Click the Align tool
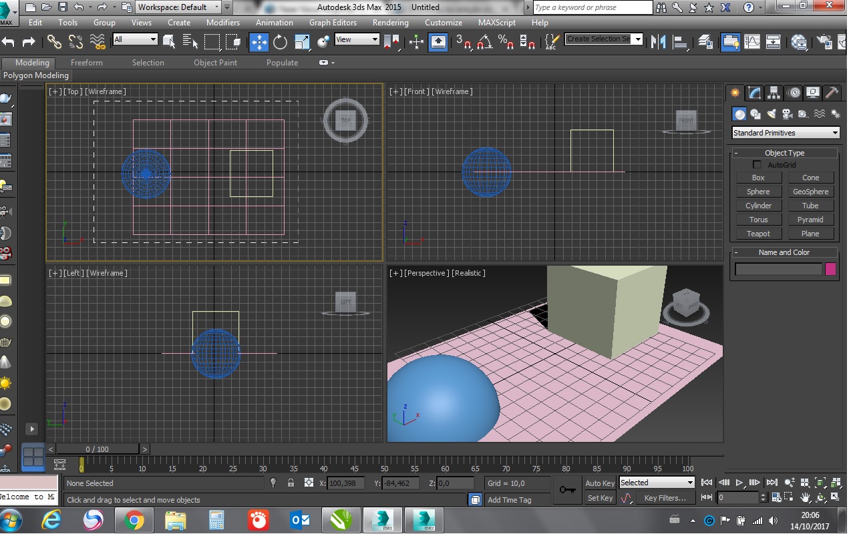Screen dimensions: 855x534 point(681,42)
